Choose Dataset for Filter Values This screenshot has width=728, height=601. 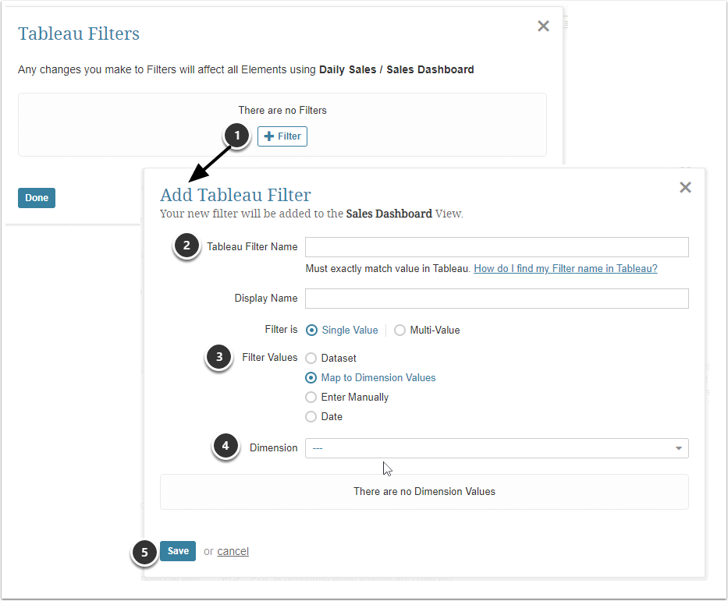[x=311, y=359]
